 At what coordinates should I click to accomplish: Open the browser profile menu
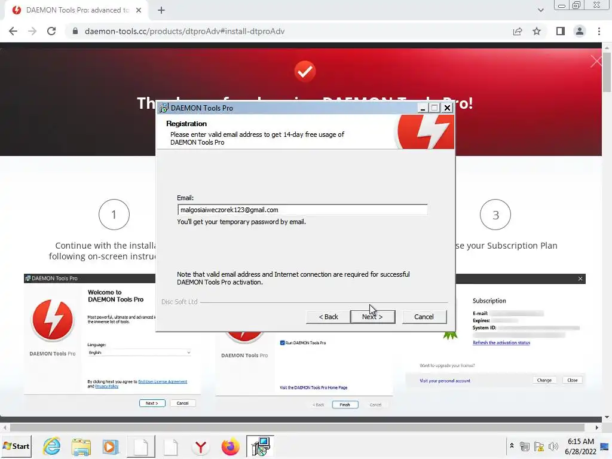pyautogui.click(x=580, y=31)
